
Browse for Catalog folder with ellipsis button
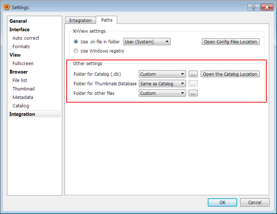coord(193,74)
